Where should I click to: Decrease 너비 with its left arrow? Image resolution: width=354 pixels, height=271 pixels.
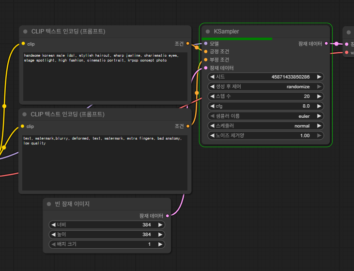[x=53, y=225]
